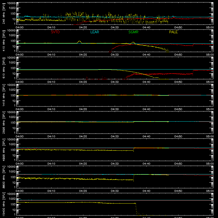218x218 pixels.
Task: Select the '610 MHz [SFU]' axis label
Action: pyautogui.click(x=4, y=68)
